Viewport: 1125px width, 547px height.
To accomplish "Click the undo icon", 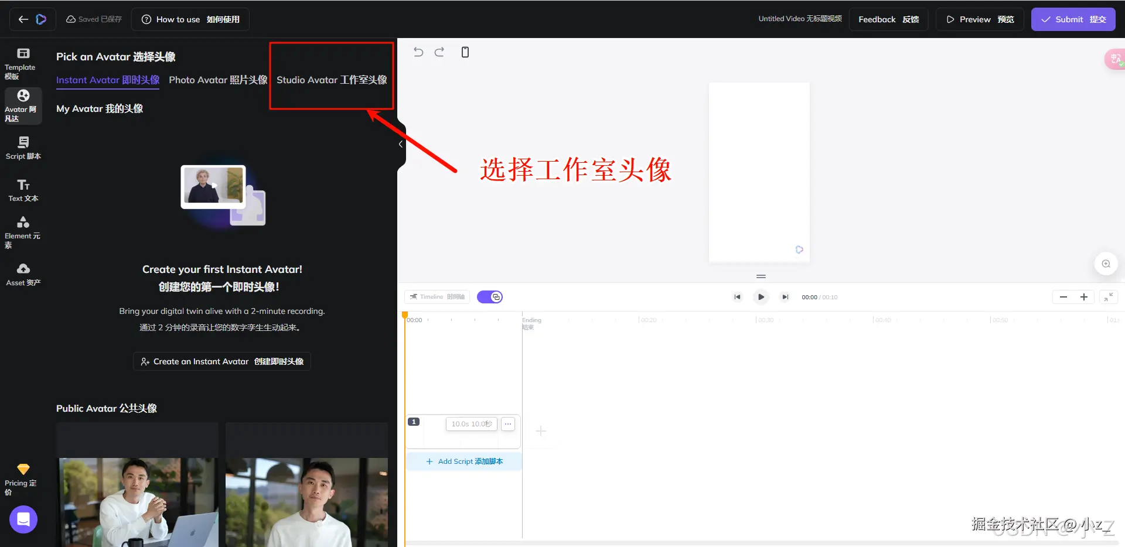I will [418, 52].
